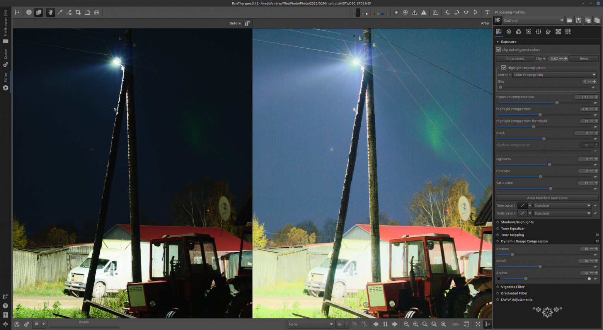Pick the white balance eyedropper tool

pos(60,12)
